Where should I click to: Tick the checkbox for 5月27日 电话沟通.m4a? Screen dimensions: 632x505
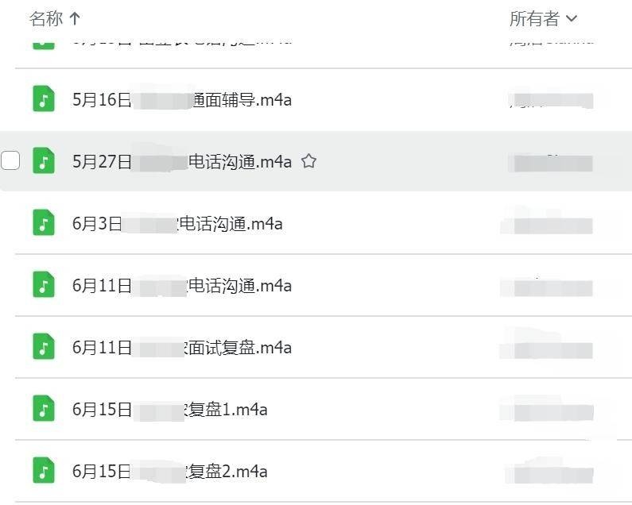coord(10,161)
